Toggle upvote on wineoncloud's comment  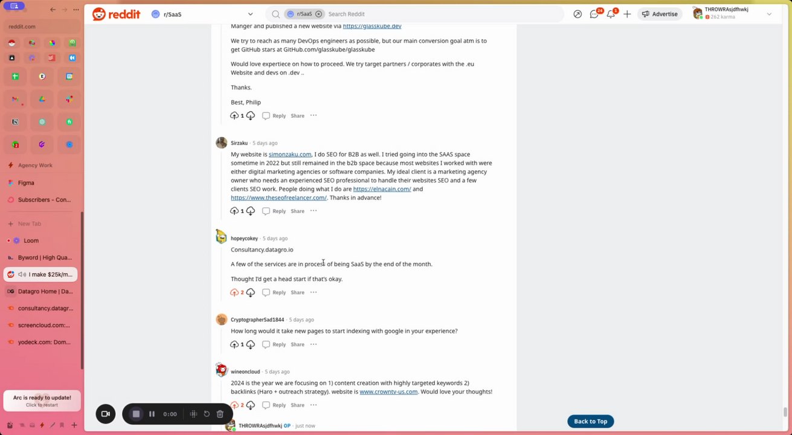click(x=234, y=405)
